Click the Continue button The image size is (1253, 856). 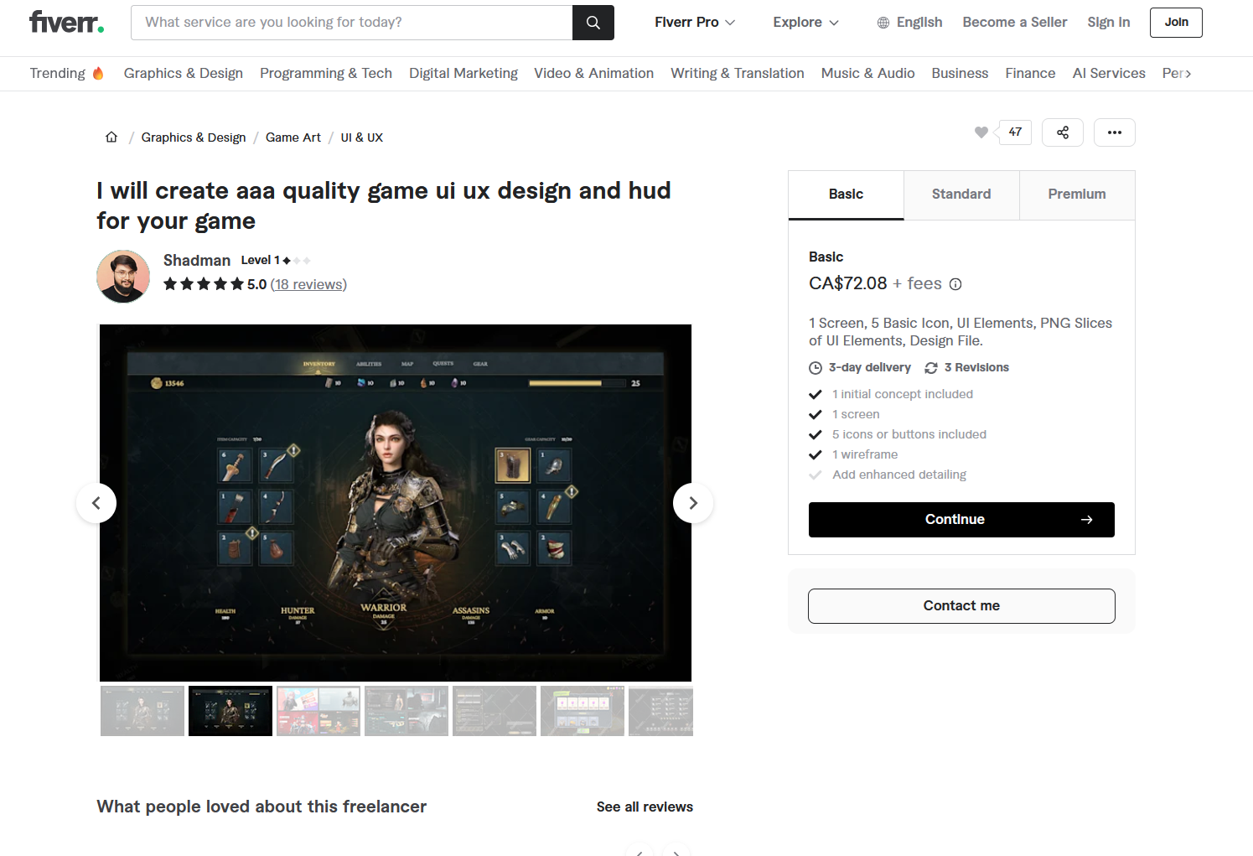(961, 520)
